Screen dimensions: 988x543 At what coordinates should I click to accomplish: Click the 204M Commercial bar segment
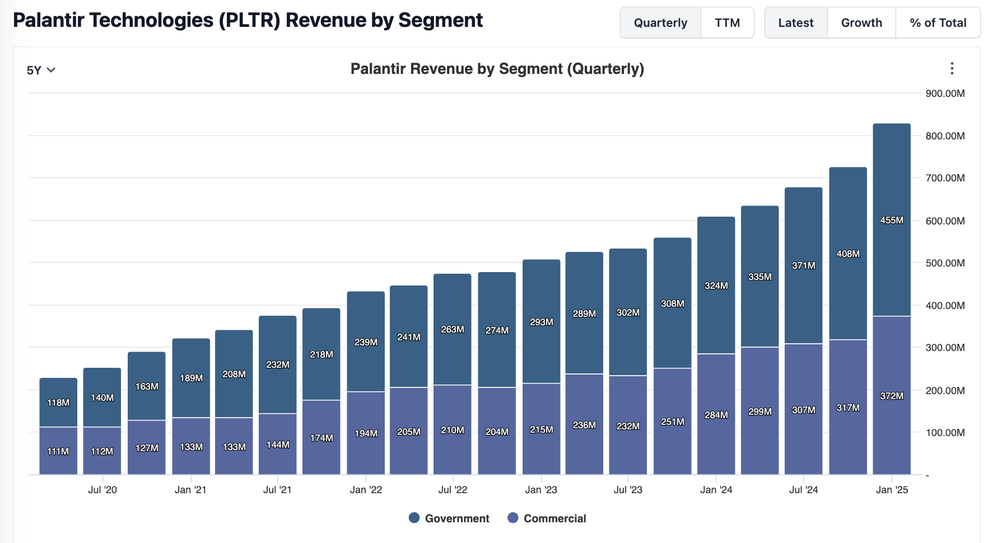click(497, 432)
